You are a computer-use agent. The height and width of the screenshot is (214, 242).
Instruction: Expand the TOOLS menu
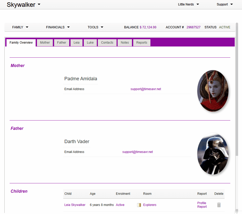[x=95, y=27]
